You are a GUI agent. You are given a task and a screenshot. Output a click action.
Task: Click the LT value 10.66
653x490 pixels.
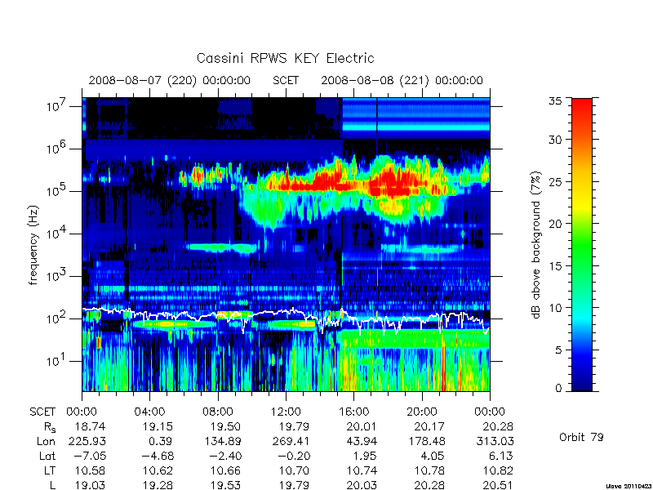pos(225,470)
